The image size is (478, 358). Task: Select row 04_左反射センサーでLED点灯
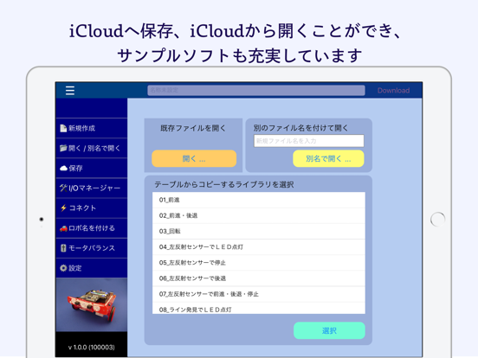(x=259, y=247)
